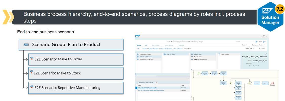This screenshot has height=101, width=285.
Task: Click the favorites star icon
Action: tap(263, 48)
